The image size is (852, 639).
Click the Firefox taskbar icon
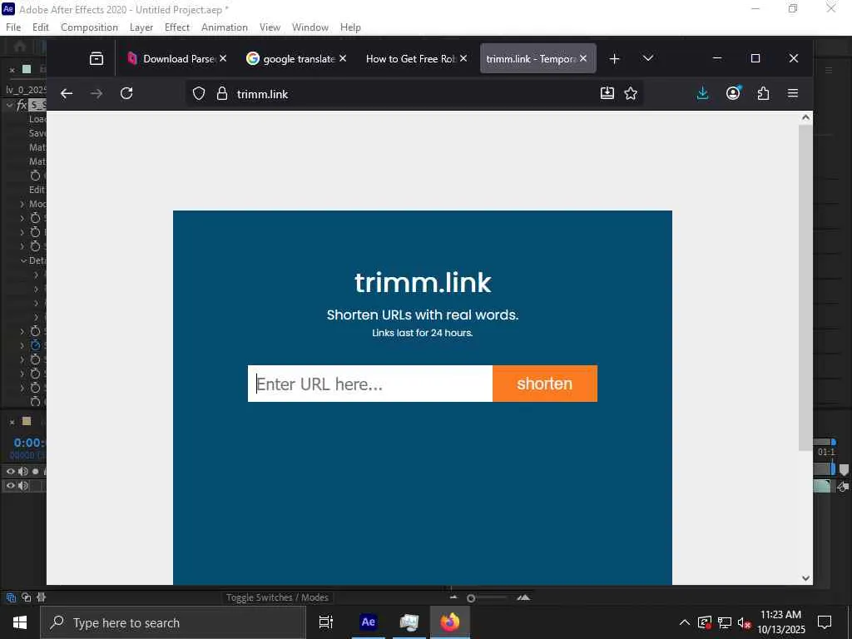pyautogui.click(x=449, y=622)
